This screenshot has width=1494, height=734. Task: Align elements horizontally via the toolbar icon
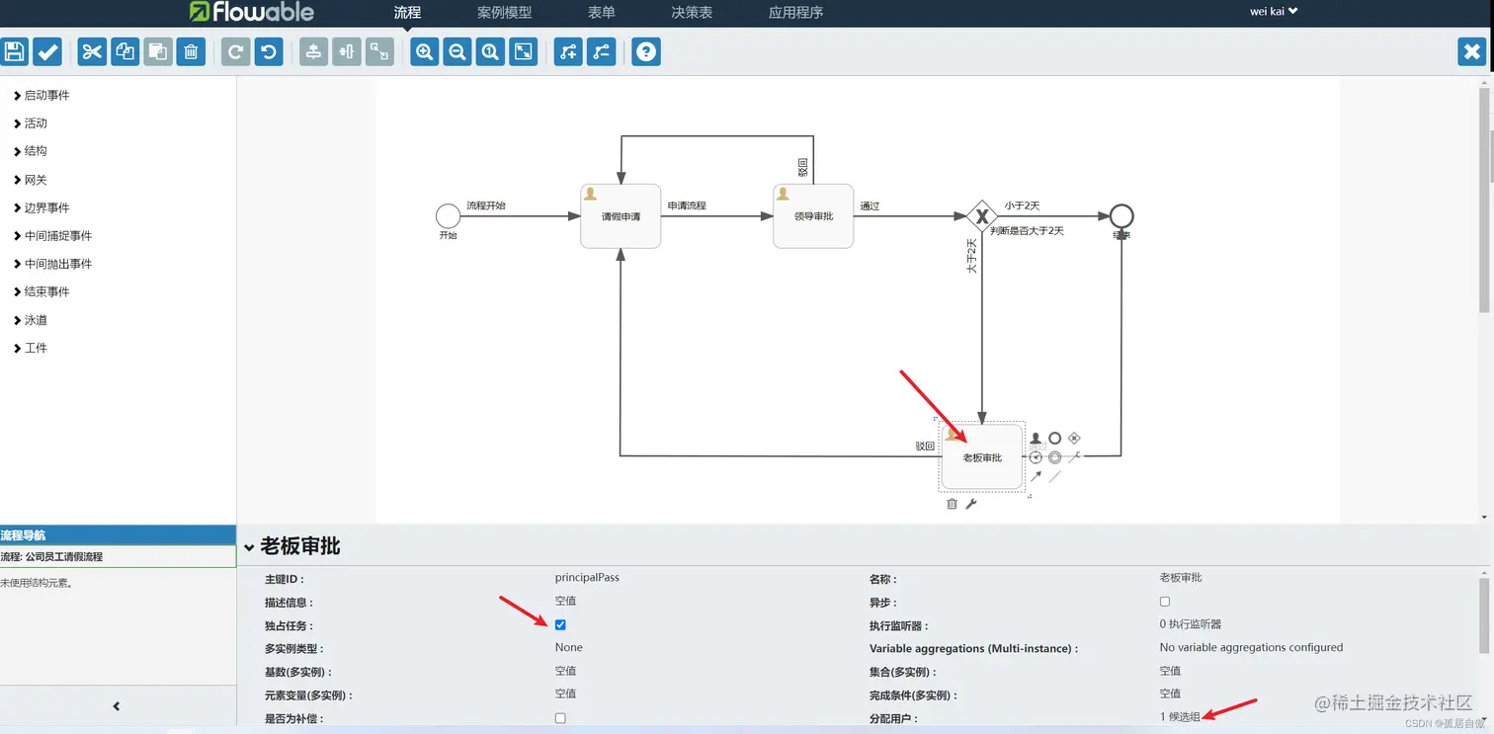[x=347, y=51]
